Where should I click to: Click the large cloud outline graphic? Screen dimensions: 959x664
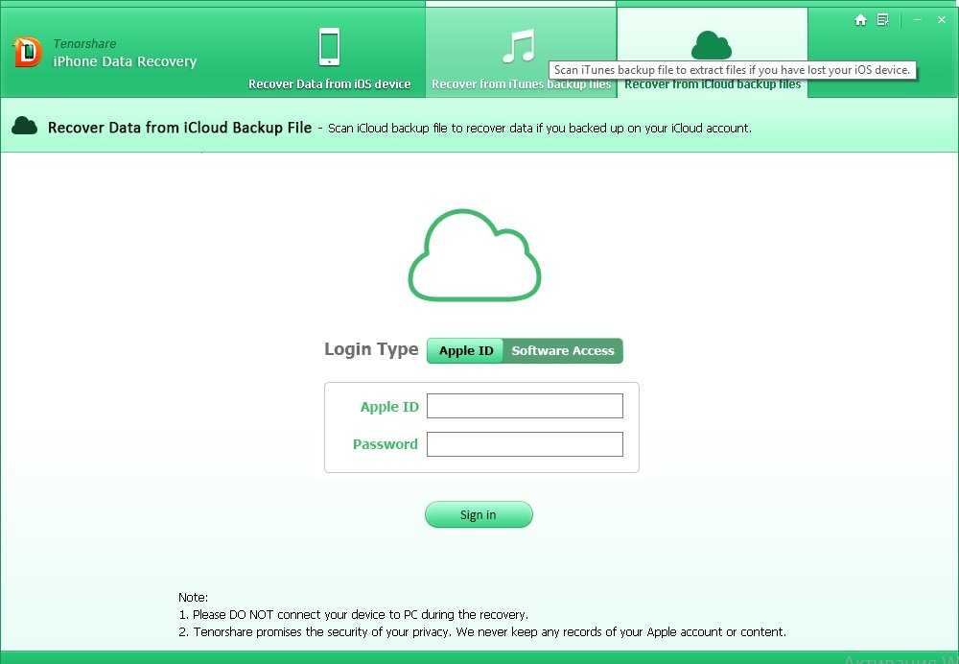coord(475,254)
